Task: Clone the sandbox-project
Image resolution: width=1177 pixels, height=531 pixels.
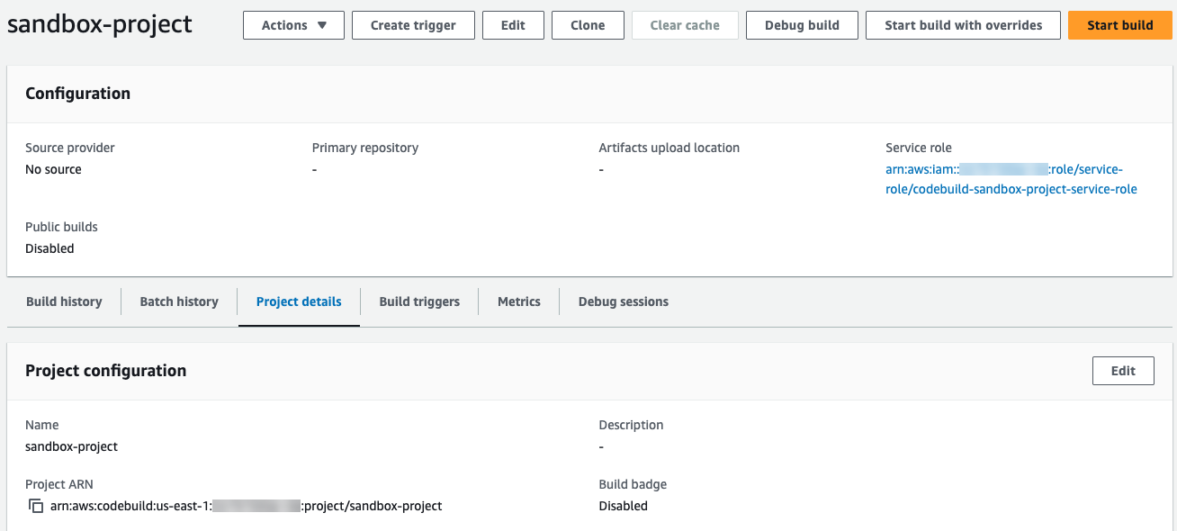Action: pos(588,25)
